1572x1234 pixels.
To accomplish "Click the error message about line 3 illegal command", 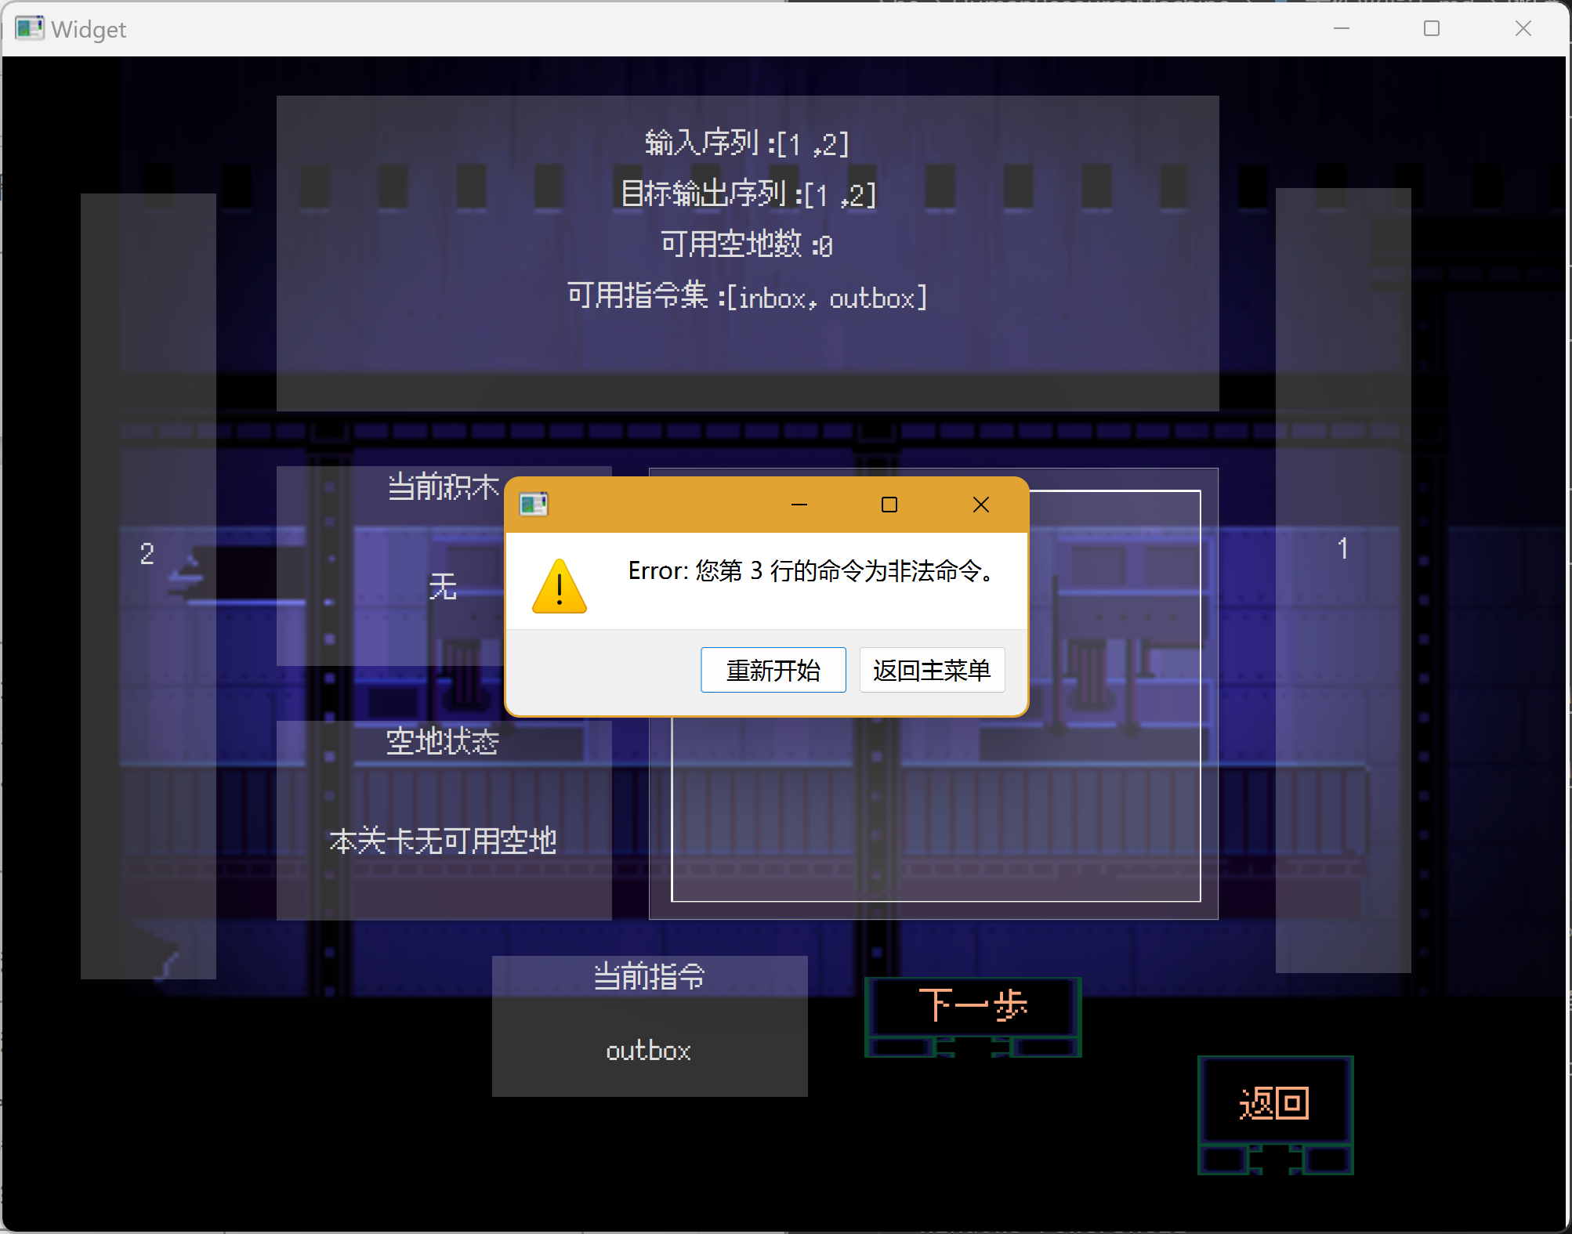I will [x=812, y=571].
